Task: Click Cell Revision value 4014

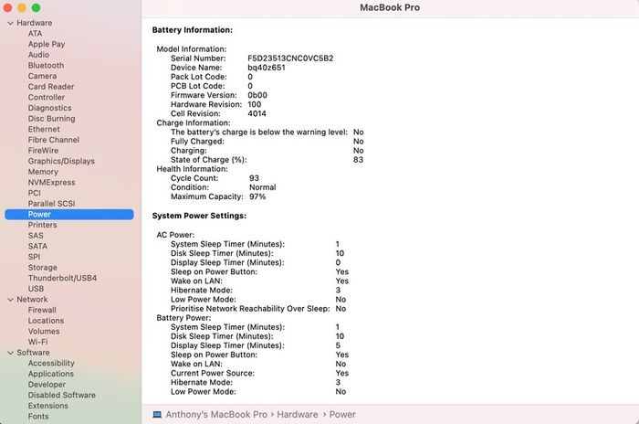Action: click(x=257, y=114)
